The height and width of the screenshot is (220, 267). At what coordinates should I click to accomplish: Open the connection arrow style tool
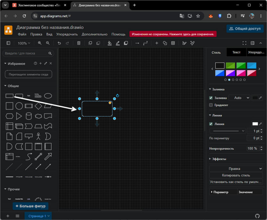[x=137, y=43]
